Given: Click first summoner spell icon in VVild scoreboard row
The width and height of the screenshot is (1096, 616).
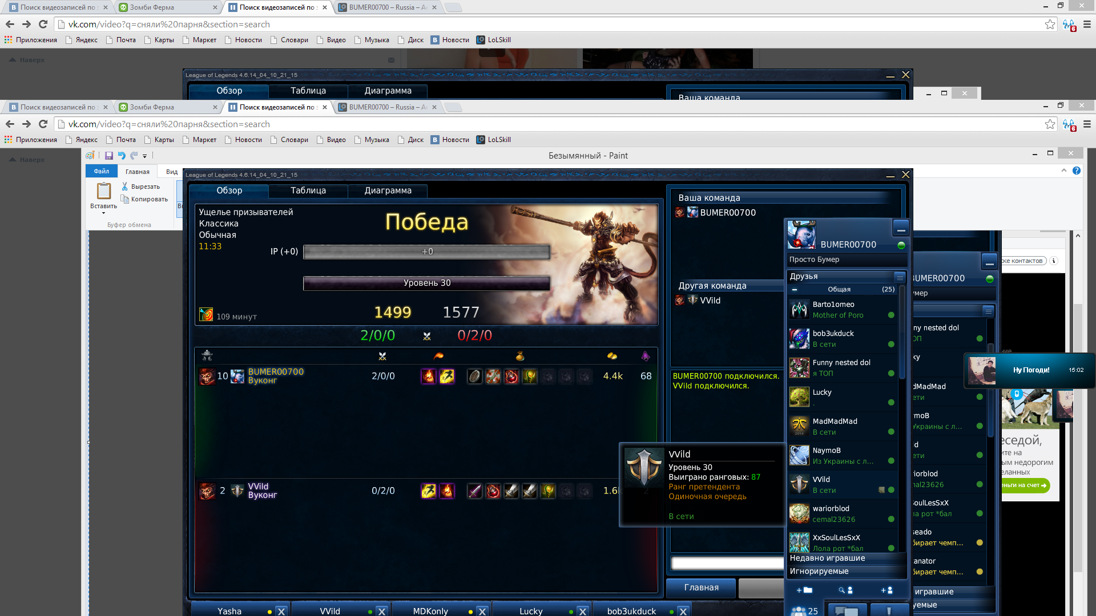Looking at the screenshot, I should pyautogui.click(x=429, y=491).
